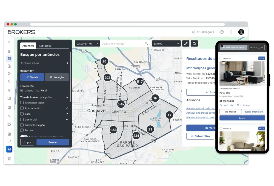This screenshot has height=186, width=274.
Task: Open the help question mark icon in the header
Action: 222,32
